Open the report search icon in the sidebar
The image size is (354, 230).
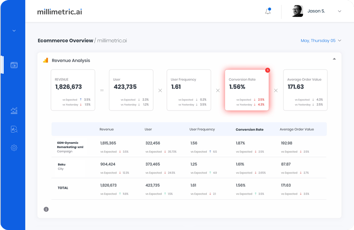[x=13, y=128]
